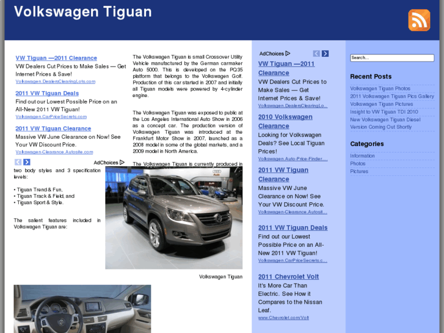Visit www.Chevrolet.com/Volt ad URL
This screenshot has height=333, width=444.
click(x=283, y=318)
